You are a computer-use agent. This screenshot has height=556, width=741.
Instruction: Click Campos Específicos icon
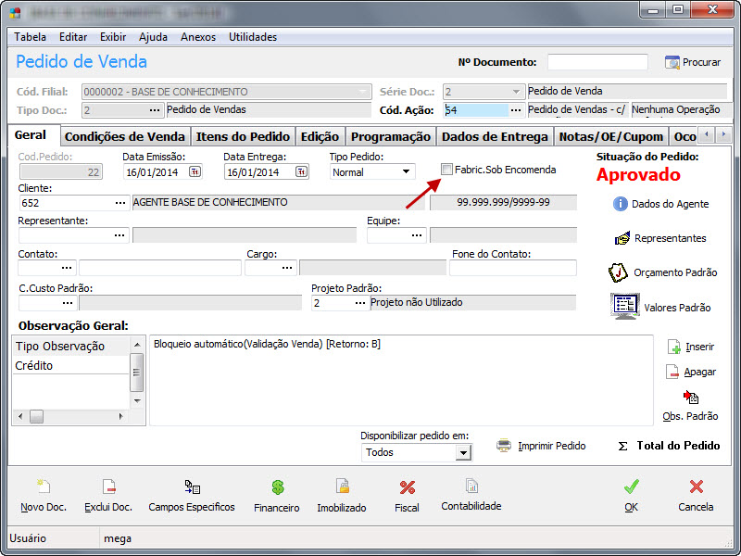[192, 487]
